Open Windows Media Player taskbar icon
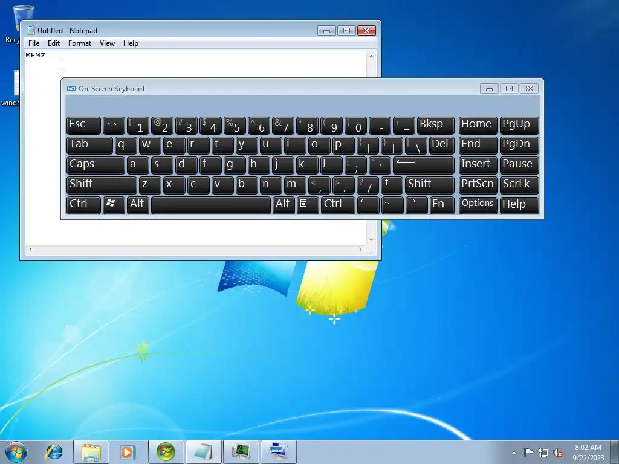Image resolution: width=619 pixels, height=464 pixels. pos(127,452)
